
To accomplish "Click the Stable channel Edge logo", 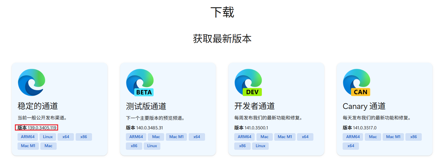I will pos(32,82).
